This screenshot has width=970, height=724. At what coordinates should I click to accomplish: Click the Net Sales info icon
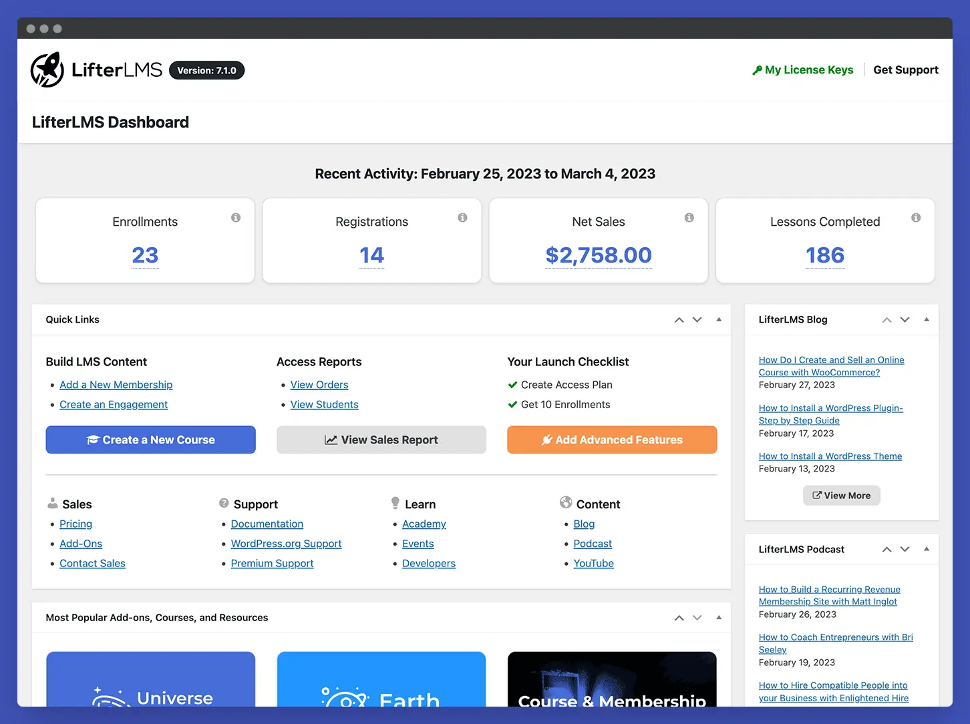[689, 218]
